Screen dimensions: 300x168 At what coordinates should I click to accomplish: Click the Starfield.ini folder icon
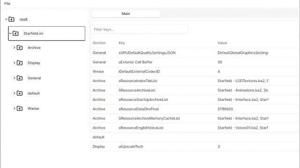[x=15, y=34]
